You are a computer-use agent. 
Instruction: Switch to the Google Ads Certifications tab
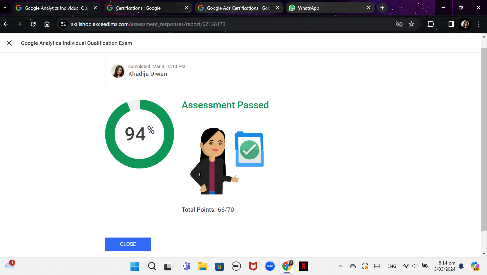[x=239, y=8]
